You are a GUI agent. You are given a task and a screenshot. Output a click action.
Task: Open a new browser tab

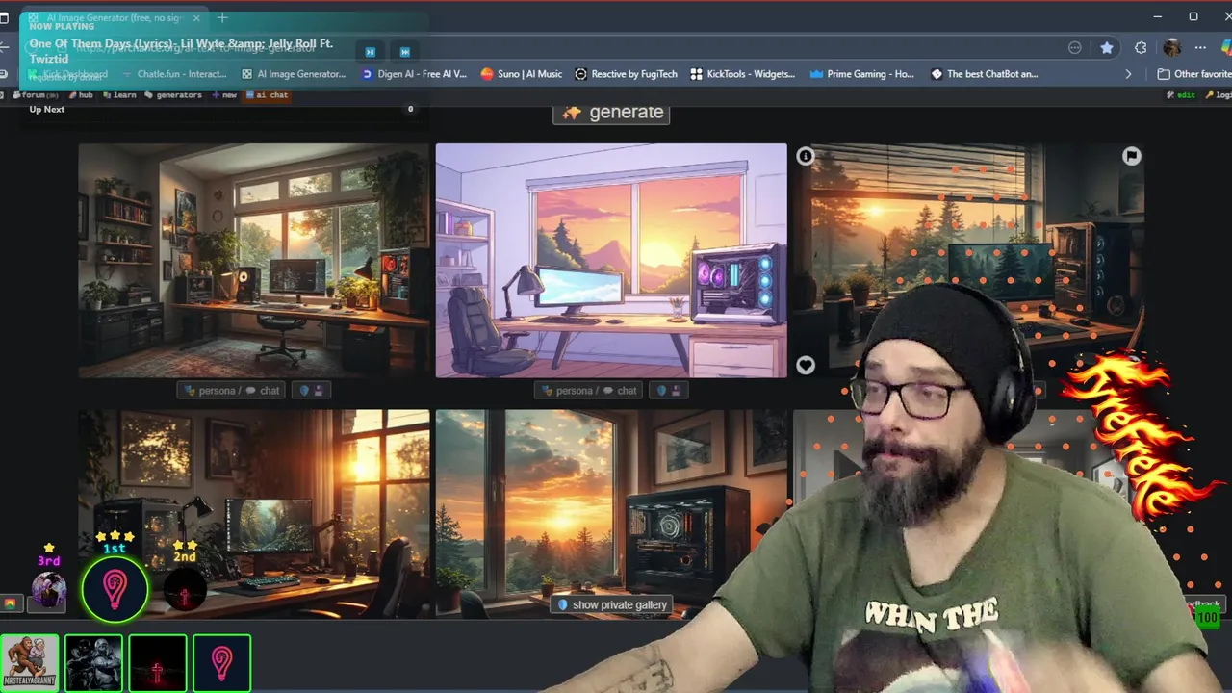(x=222, y=17)
